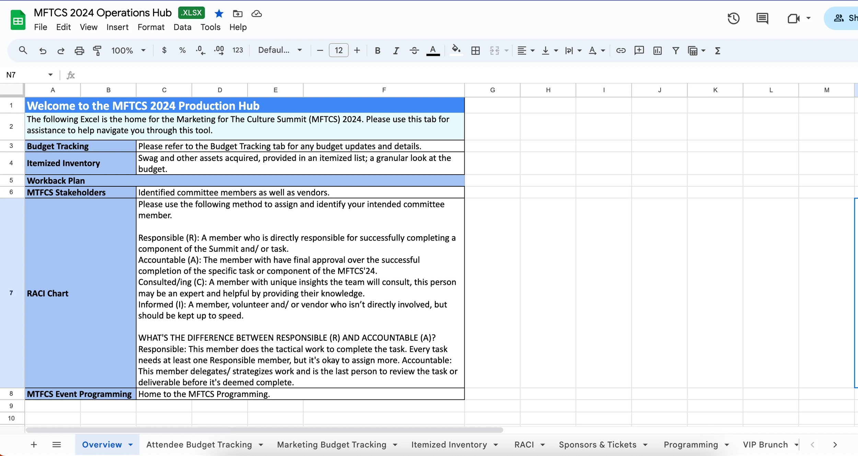
Task: Click the Undo arrow icon
Action: click(43, 51)
